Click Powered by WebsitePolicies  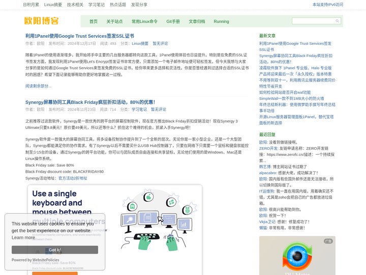[x=35, y=260]
